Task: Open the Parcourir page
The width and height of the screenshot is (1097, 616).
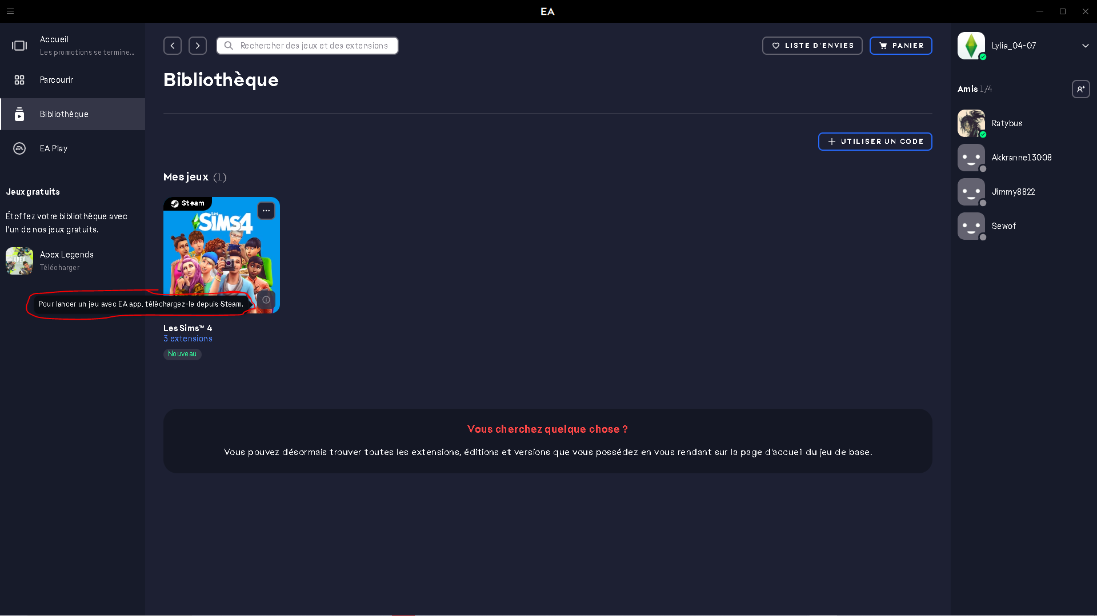Action: point(73,80)
